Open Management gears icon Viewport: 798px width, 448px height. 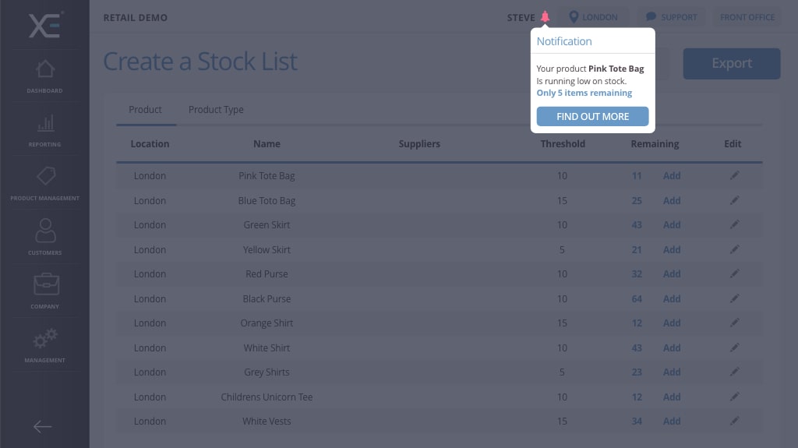click(45, 338)
